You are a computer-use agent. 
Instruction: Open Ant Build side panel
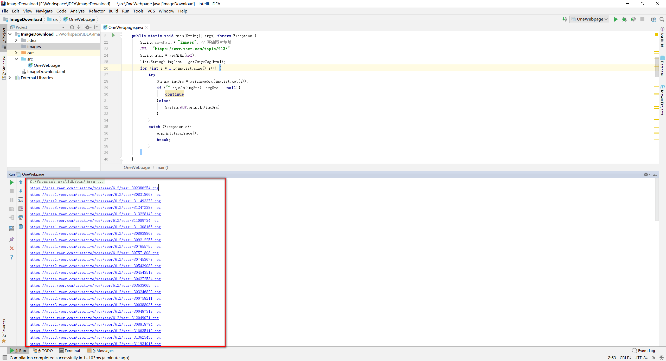(662, 37)
